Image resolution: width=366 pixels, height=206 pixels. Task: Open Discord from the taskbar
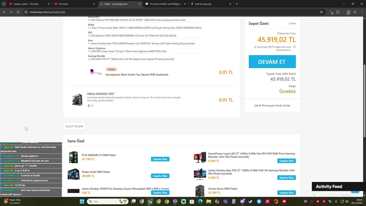(242, 201)
